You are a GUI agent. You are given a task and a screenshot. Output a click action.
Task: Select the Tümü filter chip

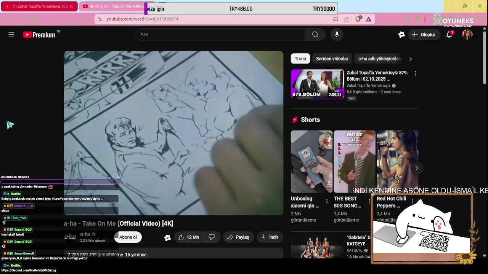[x=300, y=59]
